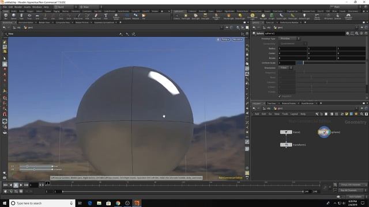369x207 pixels.
Task: Click the Houdini icon in Windows taskbar
Action: pyautogui.click(x=137, y=203)
